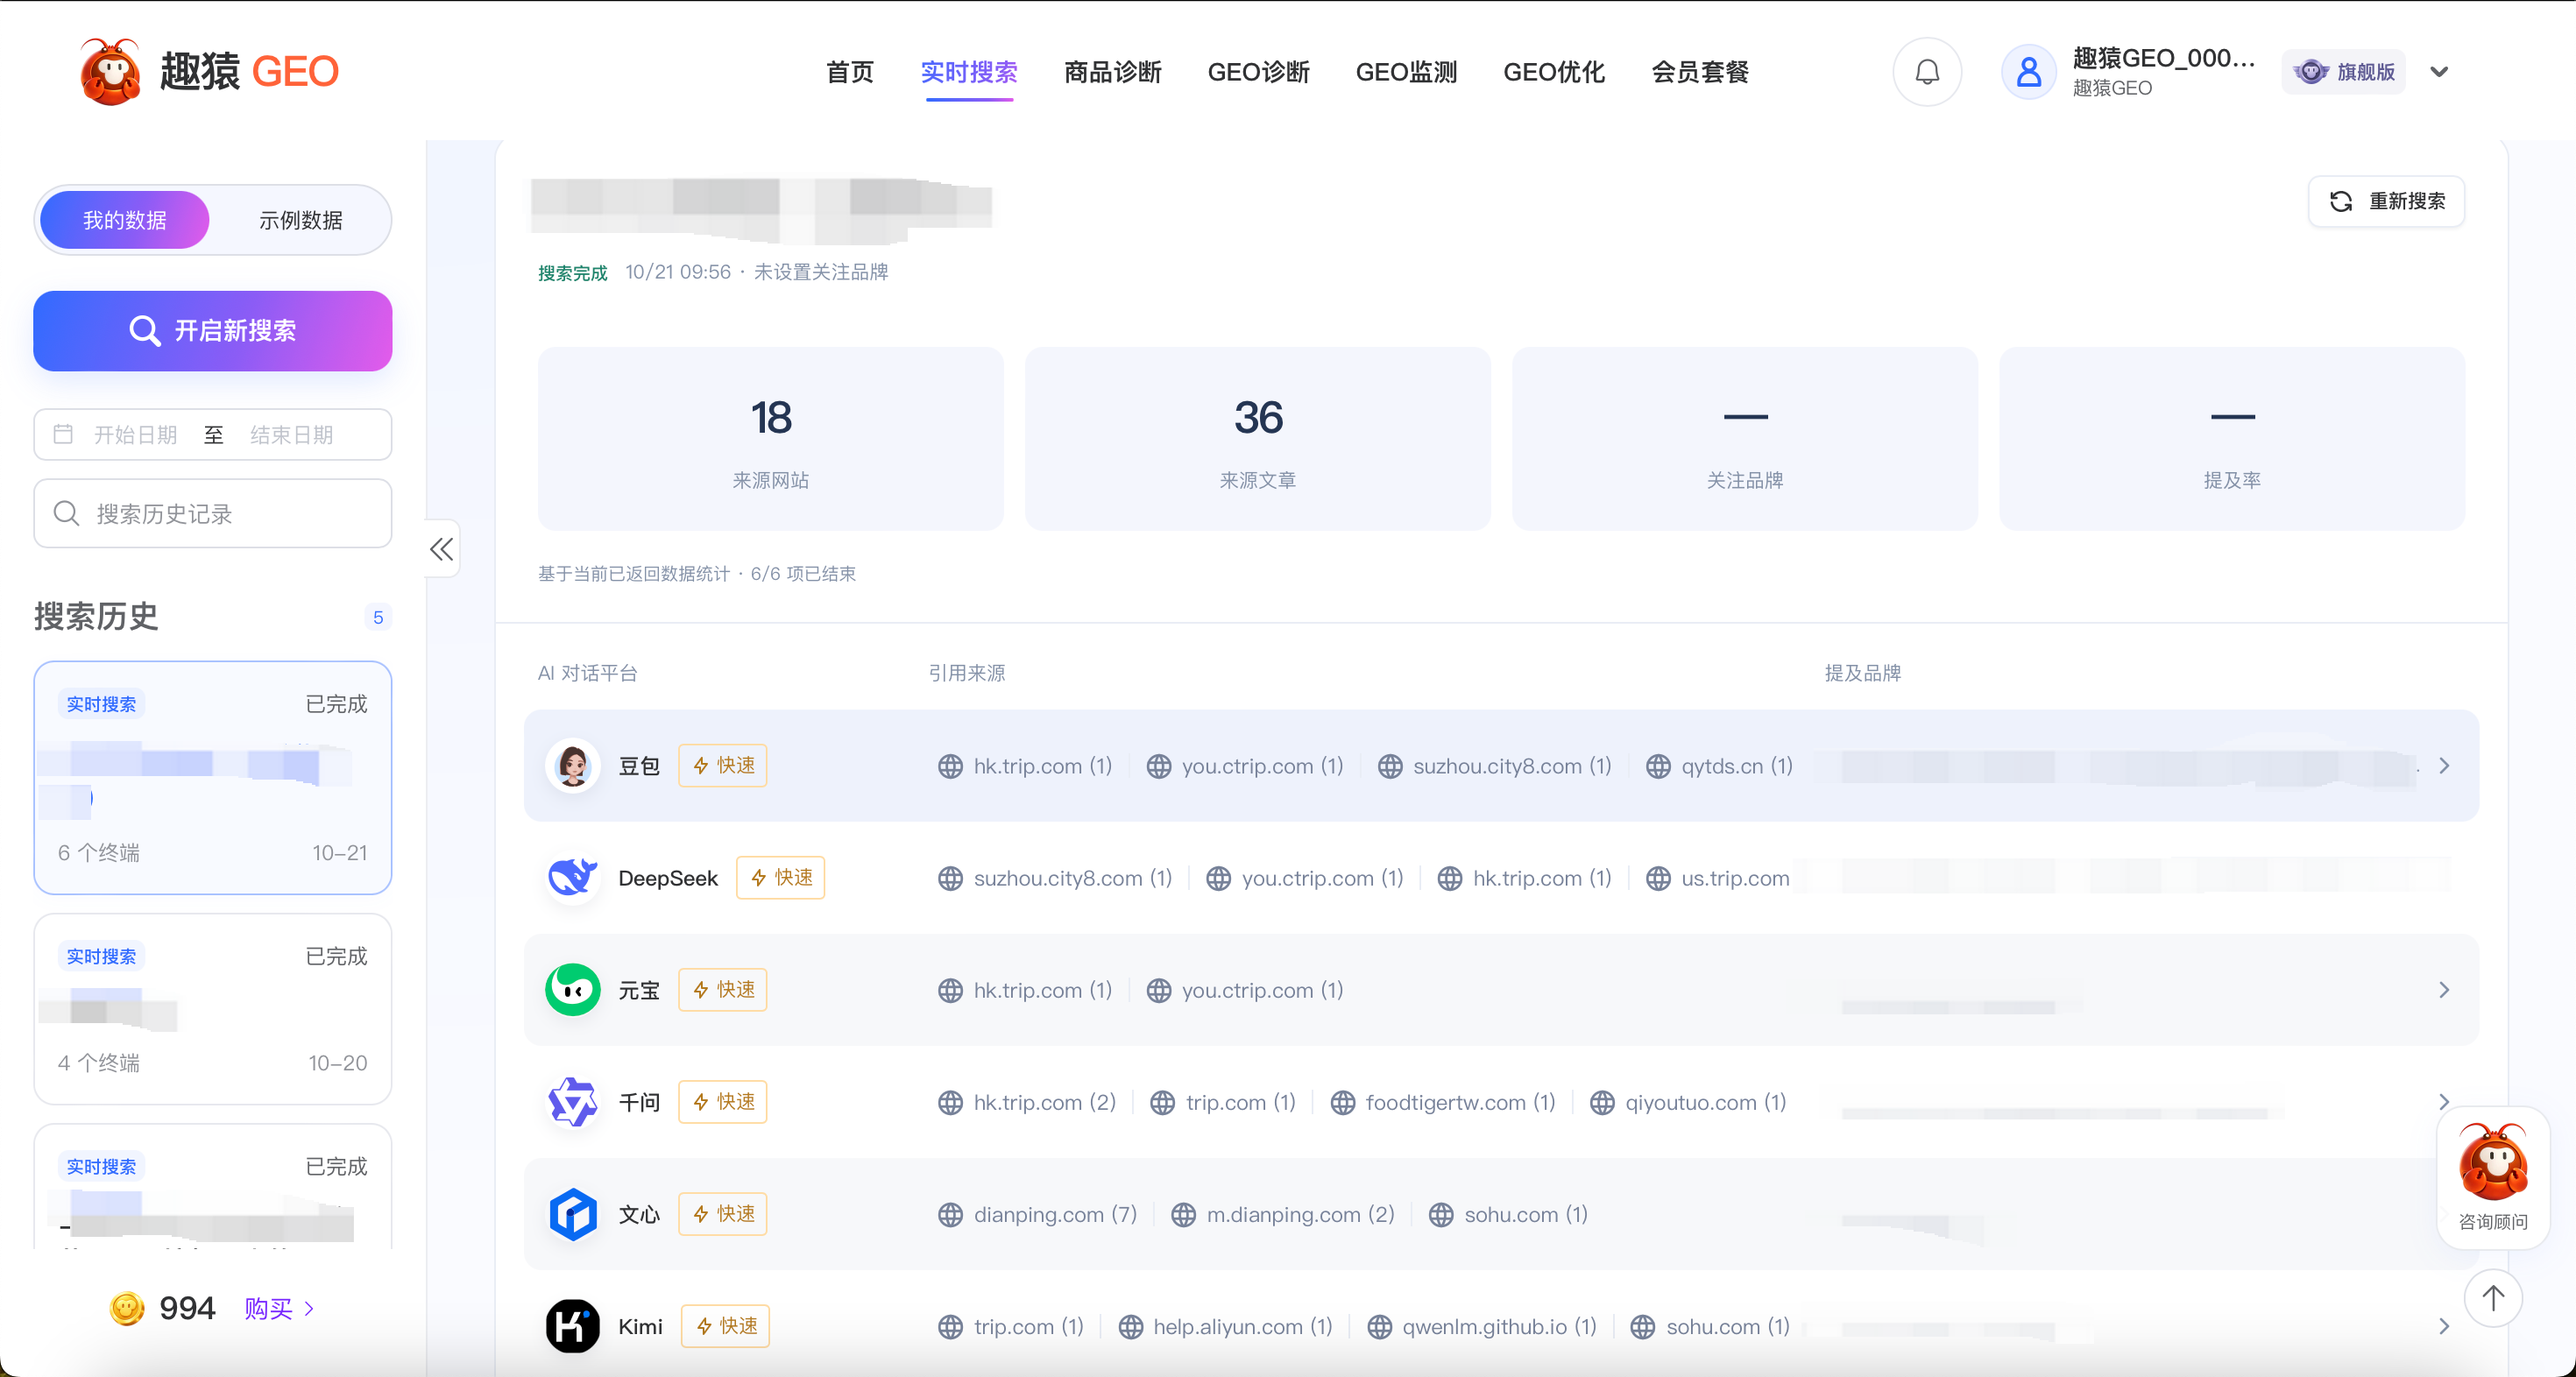Click the gold coin icon
2576x1377 pixels.
pos(127,1308)
